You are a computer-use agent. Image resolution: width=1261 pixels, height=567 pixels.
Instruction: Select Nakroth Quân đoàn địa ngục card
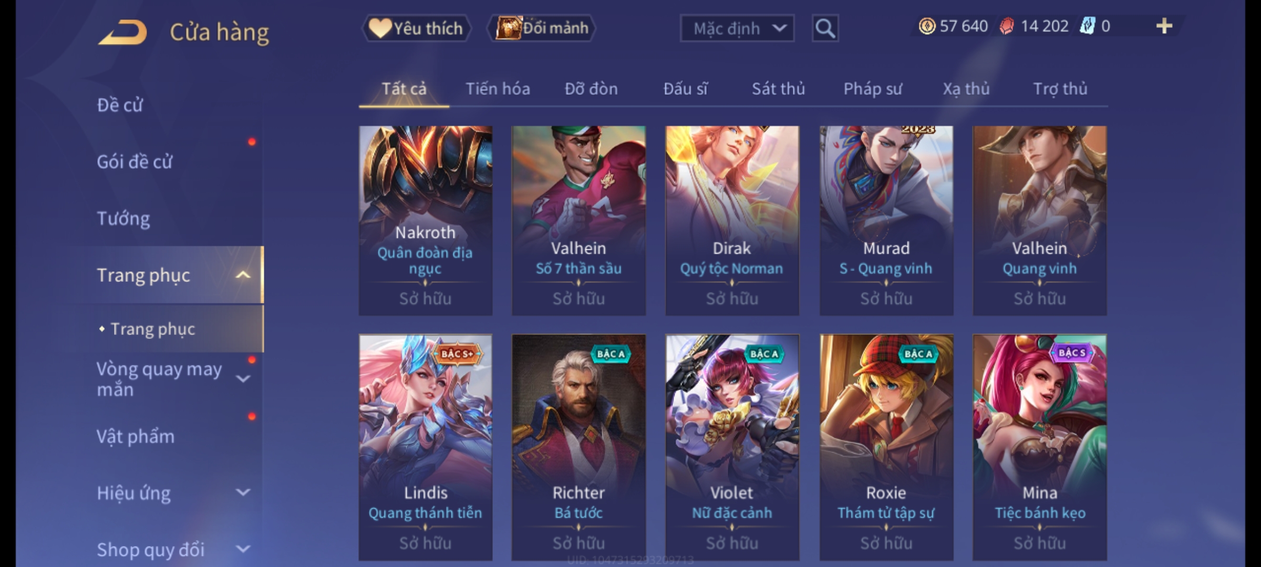pyautogui.click(x=426, y=220)
